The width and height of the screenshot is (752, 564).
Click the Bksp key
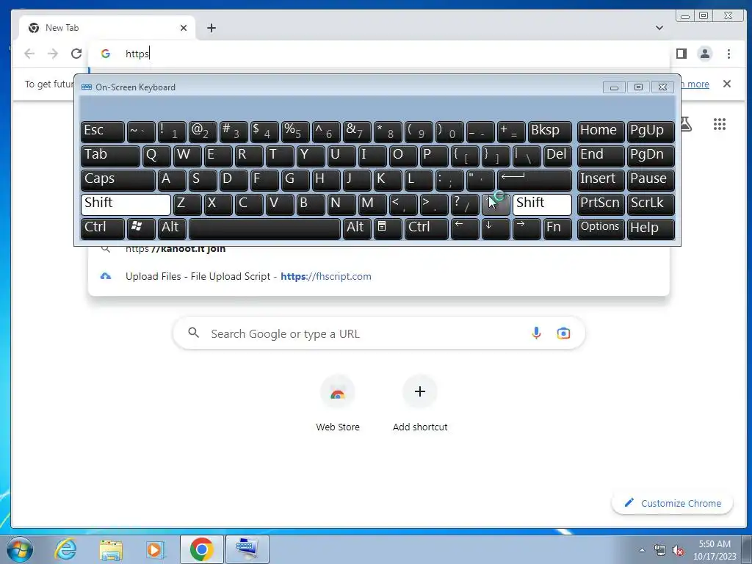pos(549,132)
